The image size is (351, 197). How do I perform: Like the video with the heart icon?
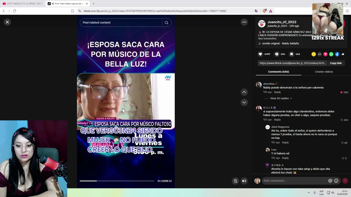point(260,54)
